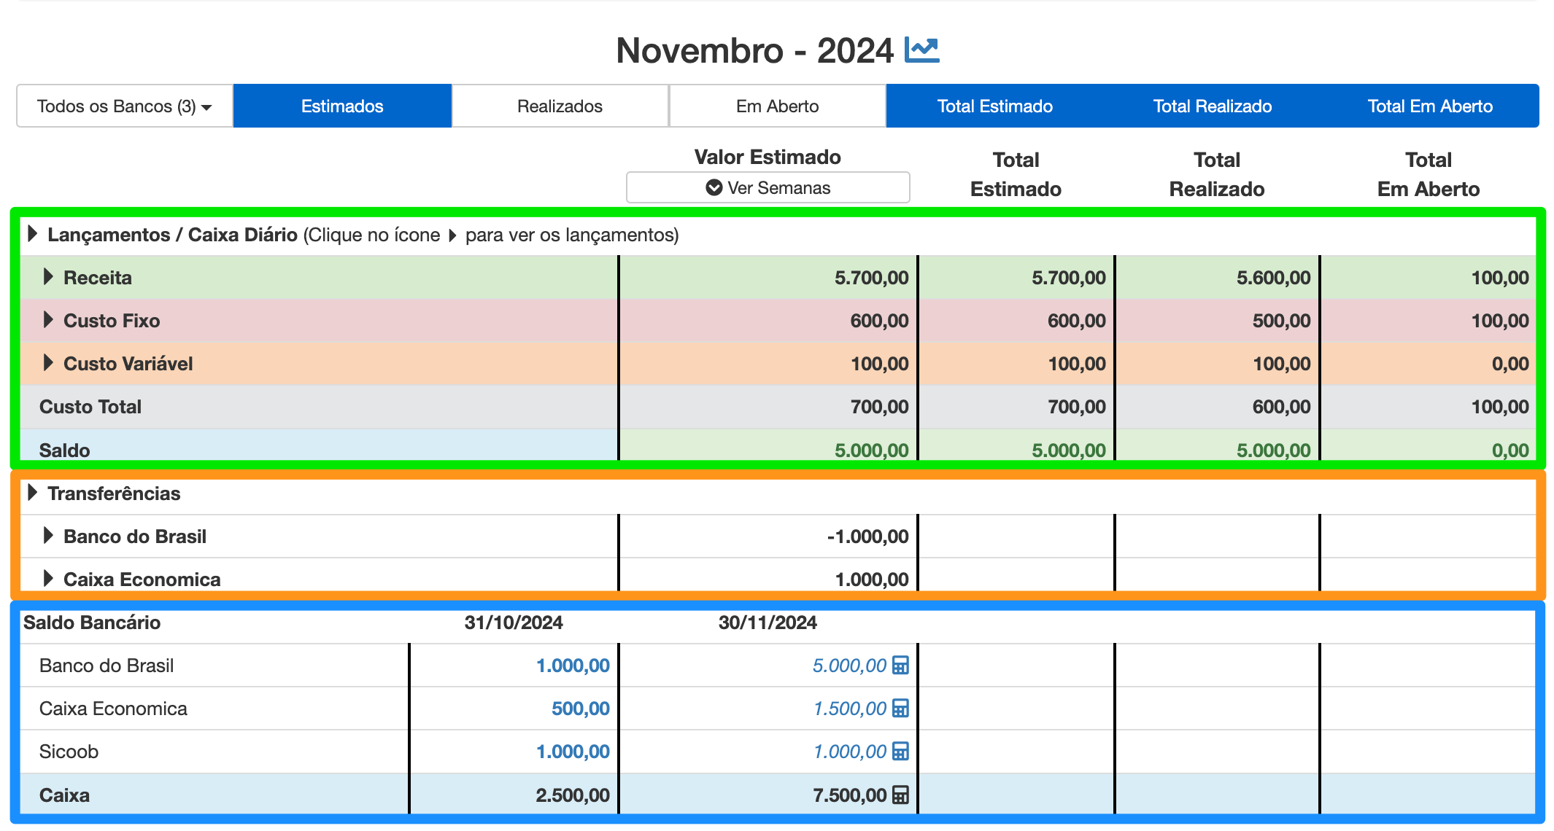Viewport: 1554px width, 831px height.
Task: Select the Em Aberto tab
Action: pos(777,106)
